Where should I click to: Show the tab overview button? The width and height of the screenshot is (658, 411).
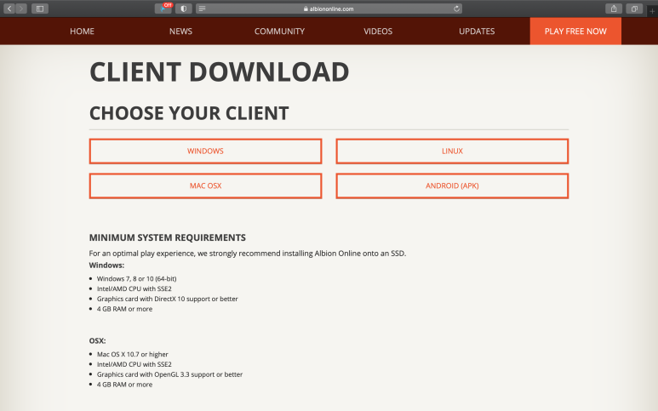[635, 9]
